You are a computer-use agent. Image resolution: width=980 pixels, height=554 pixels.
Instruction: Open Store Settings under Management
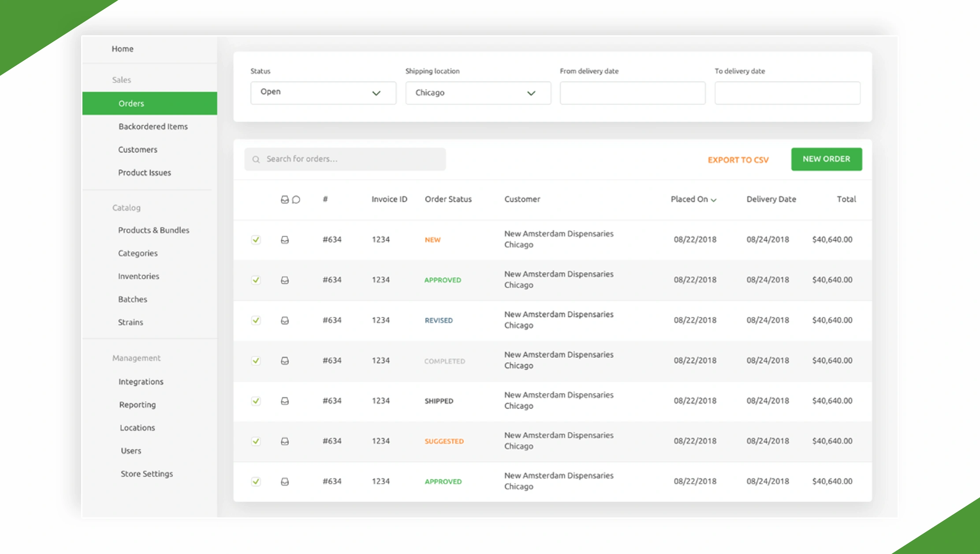tap(147, 474)
